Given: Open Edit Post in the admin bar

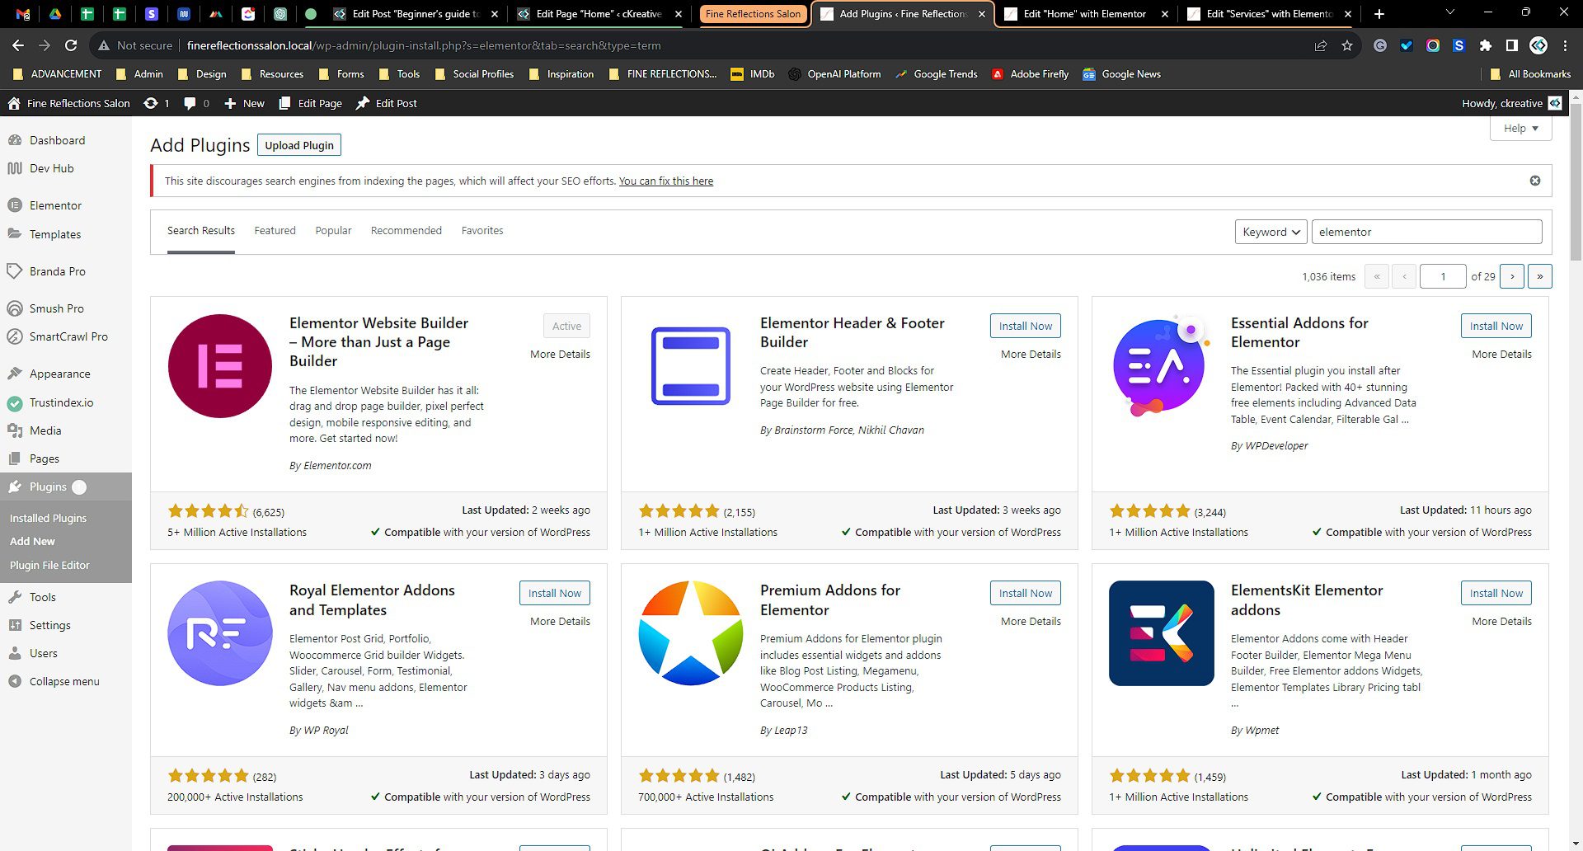Looking at the screenshot, I should (x=386, y=103).
